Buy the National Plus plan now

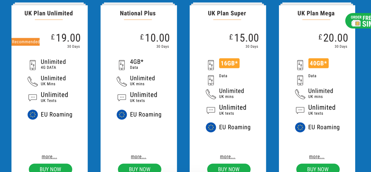[139, 168]
